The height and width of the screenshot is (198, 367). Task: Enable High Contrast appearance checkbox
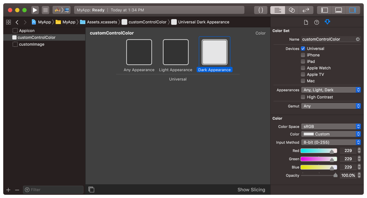tap(303, 97)
